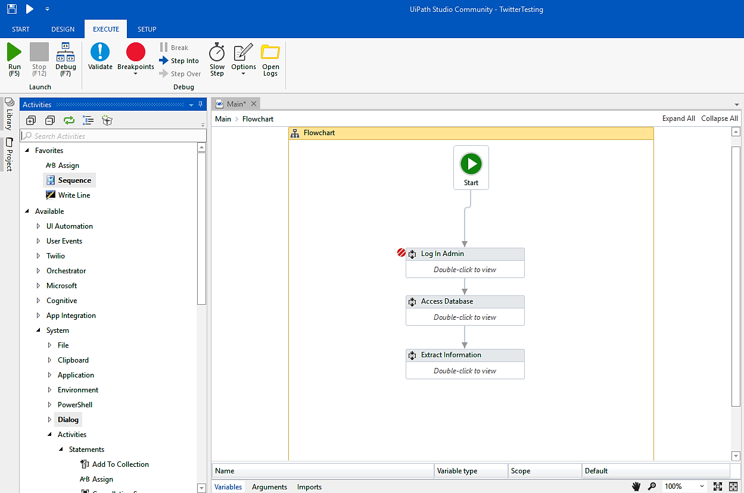The image size is (744, 493).
Task: Collapse the System category
Action: [39, 330]
